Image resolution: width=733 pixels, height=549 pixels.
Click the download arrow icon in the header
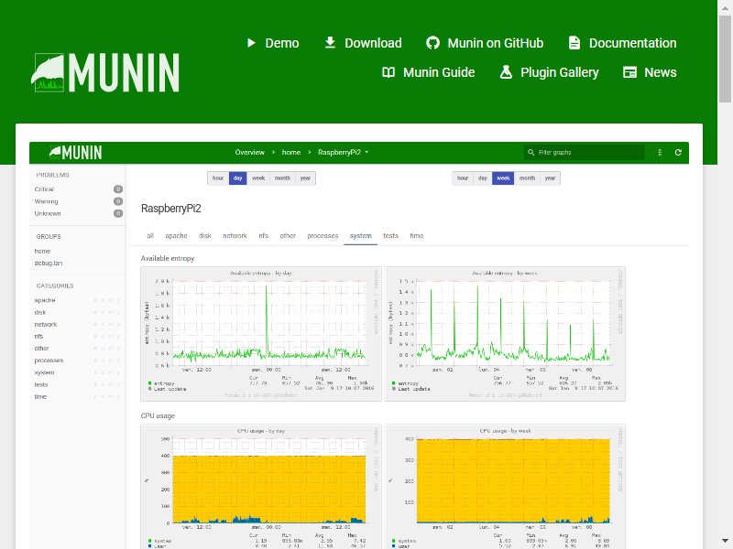click(330, 43)
